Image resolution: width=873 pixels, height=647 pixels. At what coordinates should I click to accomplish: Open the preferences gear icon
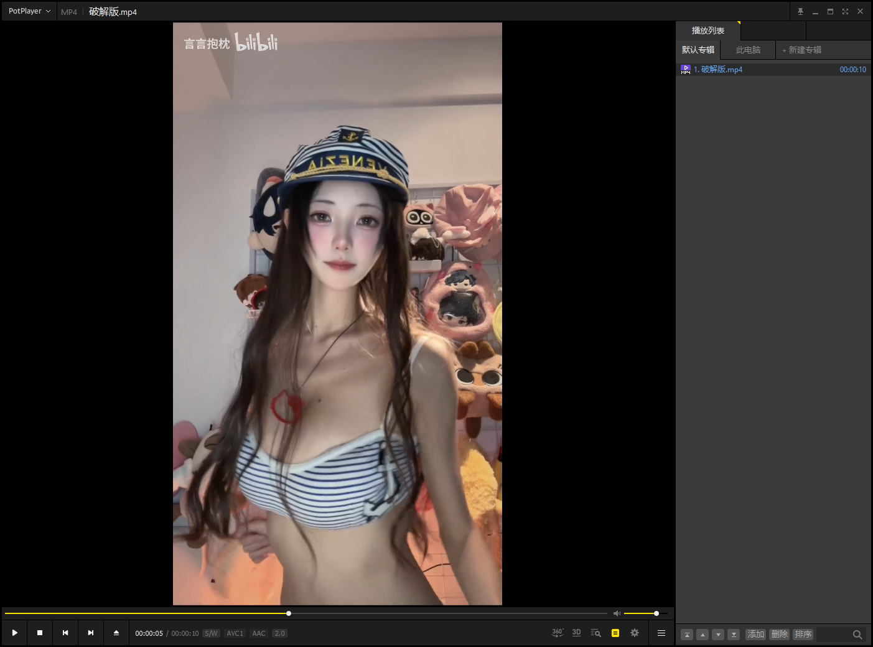click(x=635, y=633)
